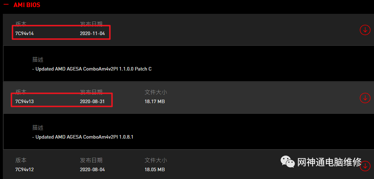The width and height of the screenshot is (374, 179).
Task: Download BIOS version 7C94v12
Action: pyautogui.click(x=365, y=166)
